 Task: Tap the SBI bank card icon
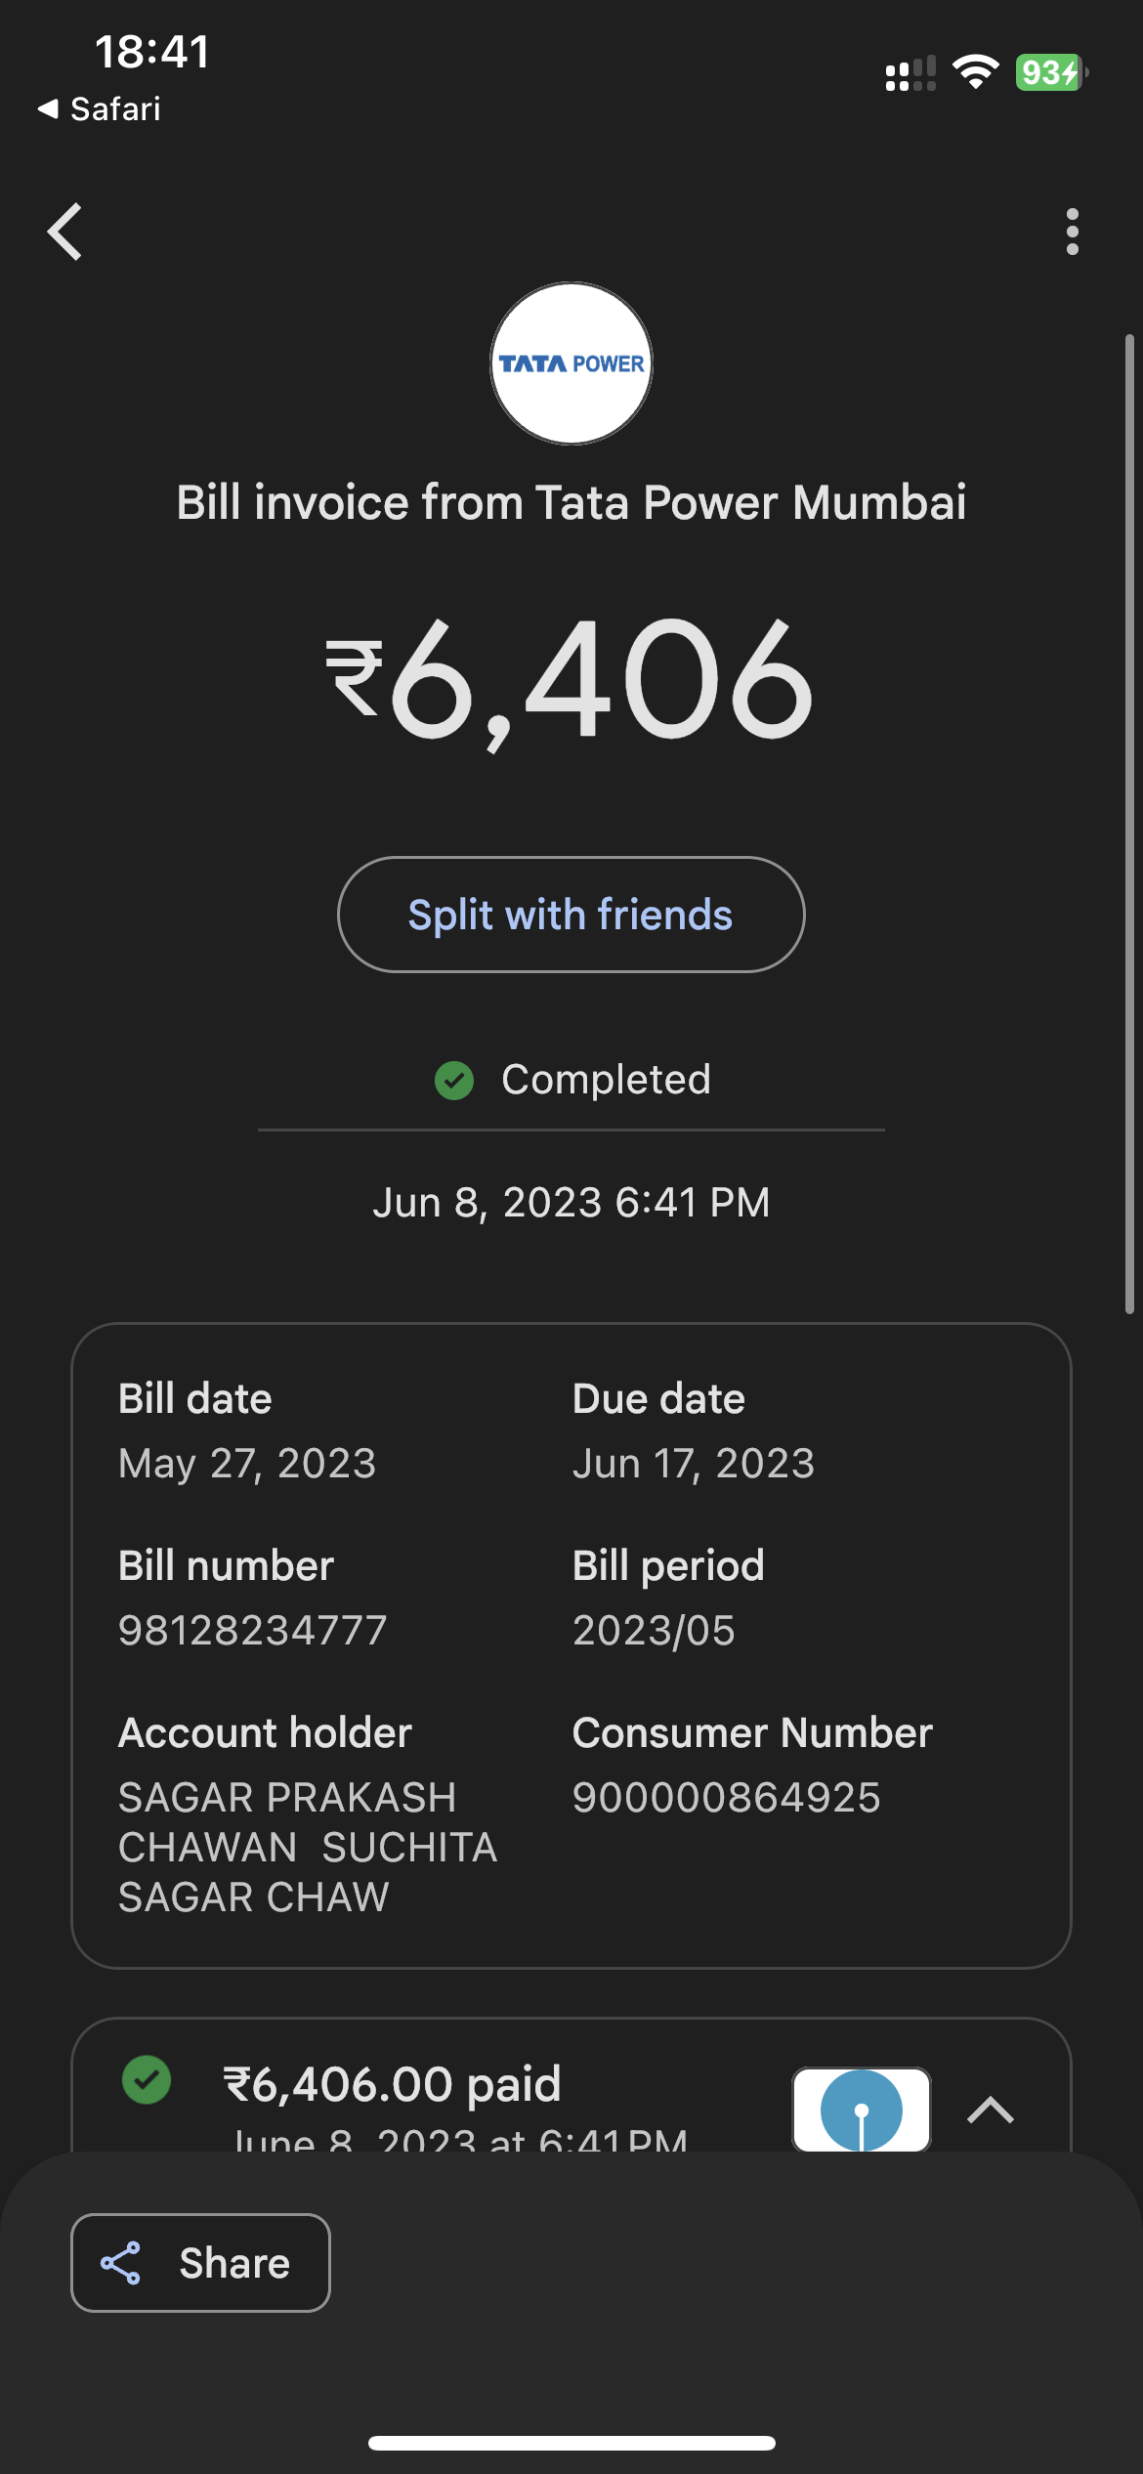point(861,2111)
